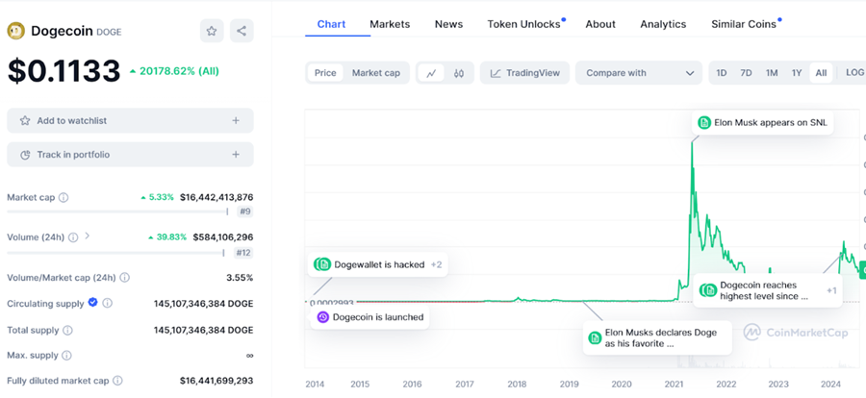Click the Market cap info icon

(64, 197)
